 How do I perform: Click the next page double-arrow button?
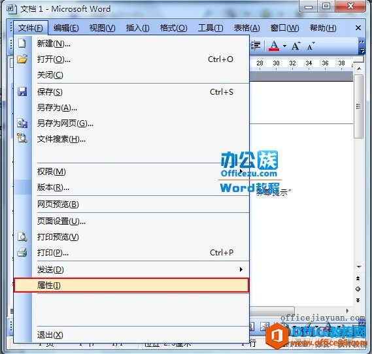358,300
